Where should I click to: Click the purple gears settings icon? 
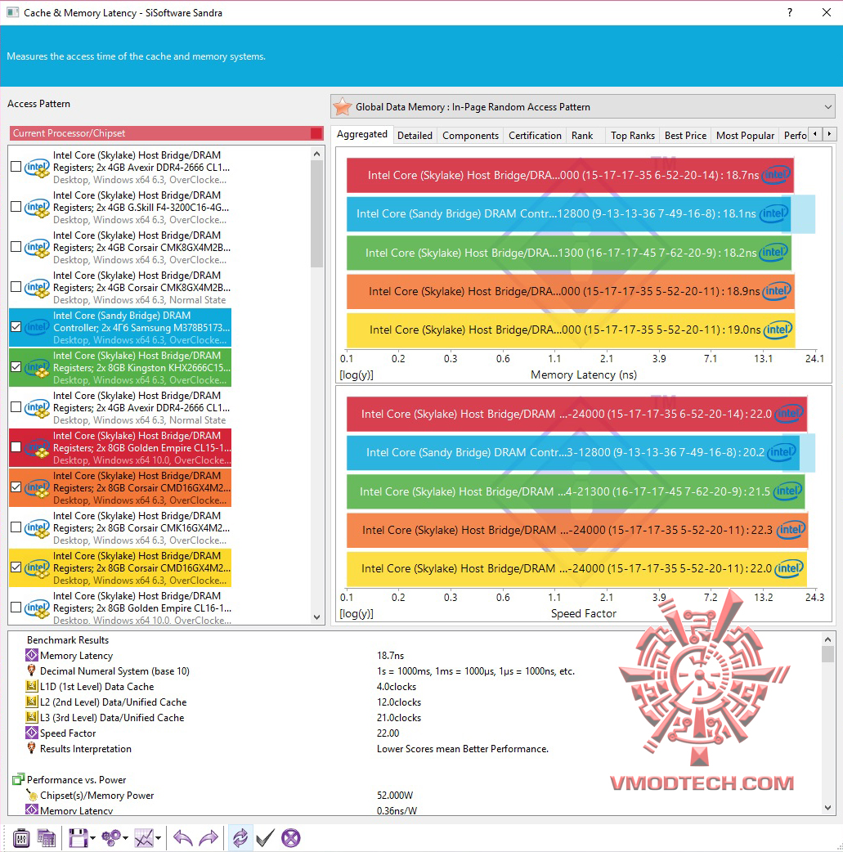pyautogui.click(x=111, y=838)
